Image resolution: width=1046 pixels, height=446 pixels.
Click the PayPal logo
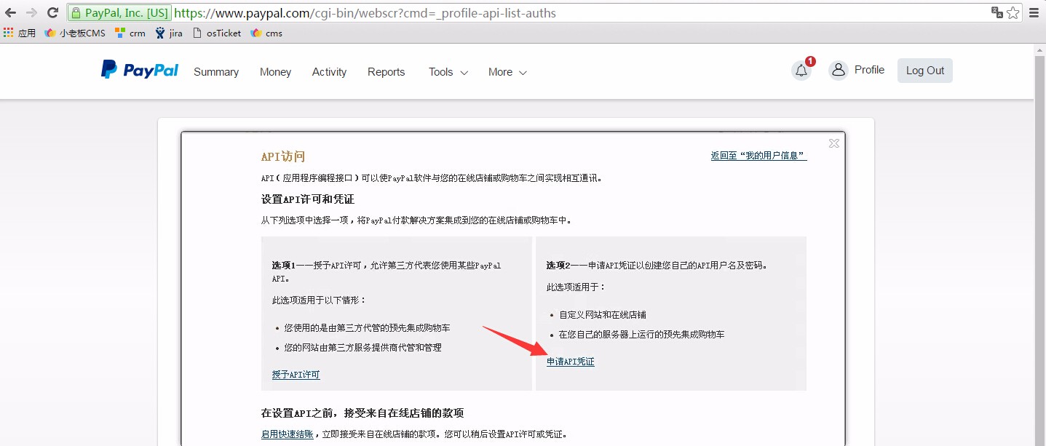point(140,70)
